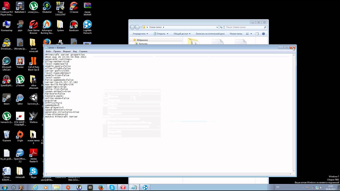Click the Notepad taskbar button
Image resolution: width=340 pixels, height=191 pixels.
pyautogui.click(x=134, y=188)
